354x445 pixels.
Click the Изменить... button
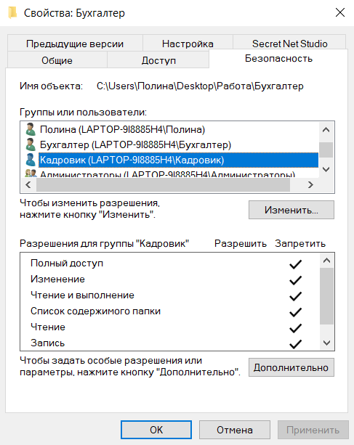(291, 210)
